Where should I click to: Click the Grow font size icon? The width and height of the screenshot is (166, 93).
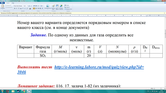pos(29,6)
